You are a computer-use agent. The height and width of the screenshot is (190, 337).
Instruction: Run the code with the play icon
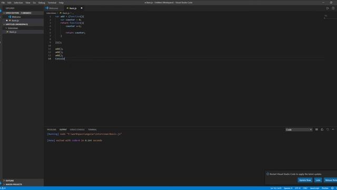[328, 8]
